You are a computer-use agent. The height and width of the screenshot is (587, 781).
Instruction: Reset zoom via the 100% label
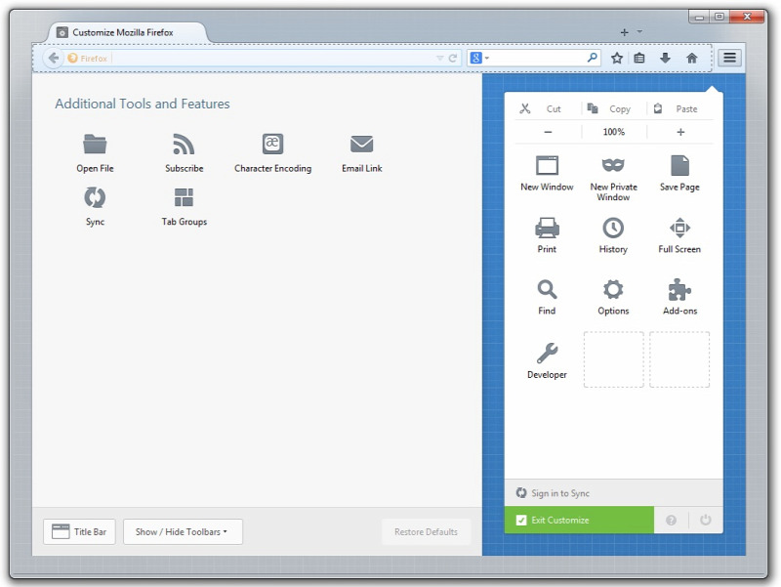point(614,132)
